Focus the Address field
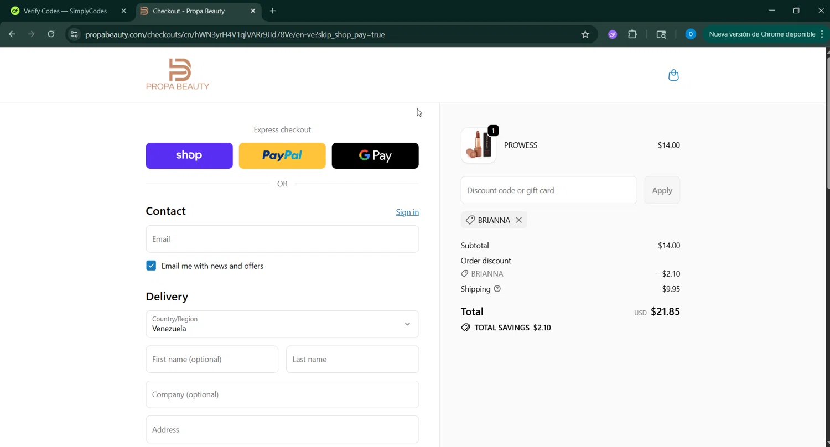This screenshot has width=830, height=447. (x=282, y=429)
